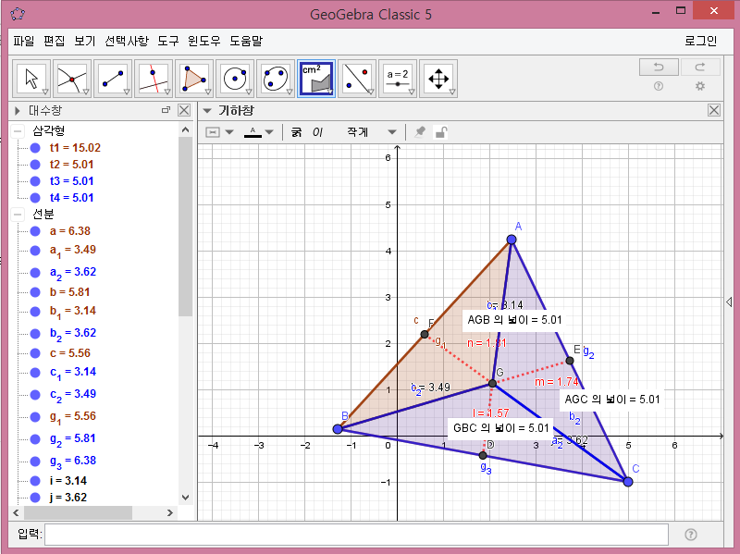Click the algebra view scroll down arrow
Screen dimensions: 740x554
186,498
